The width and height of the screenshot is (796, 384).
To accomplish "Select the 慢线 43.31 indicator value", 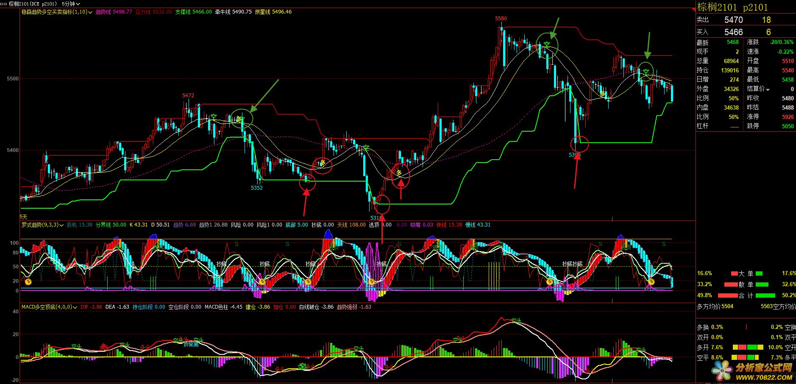I will click(478, 225).
